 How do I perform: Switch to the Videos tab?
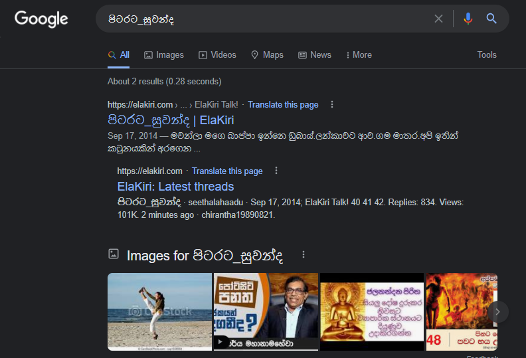217,55
